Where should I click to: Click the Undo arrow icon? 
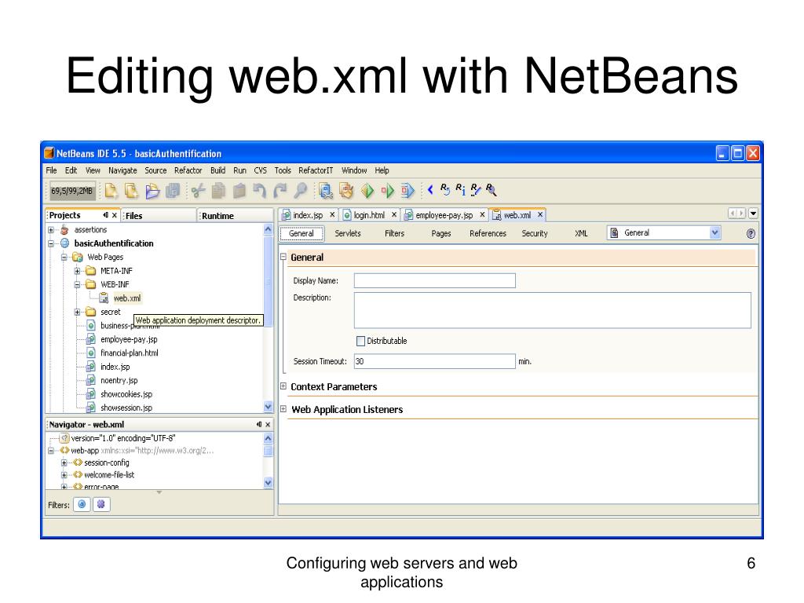point(259,191)
